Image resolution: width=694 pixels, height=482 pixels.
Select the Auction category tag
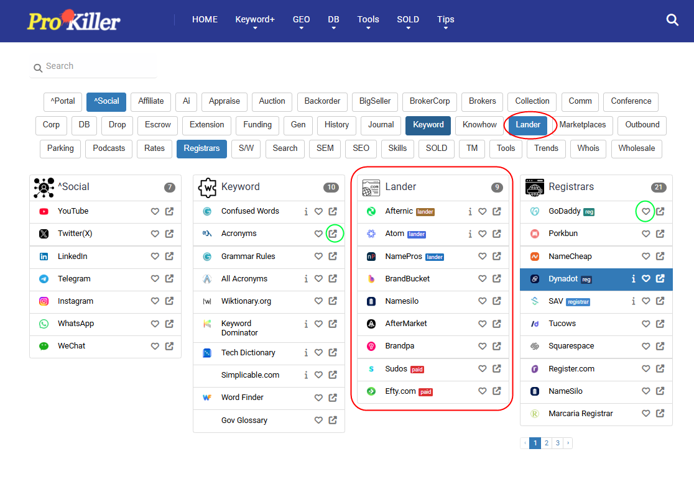[x=272, y=102]
